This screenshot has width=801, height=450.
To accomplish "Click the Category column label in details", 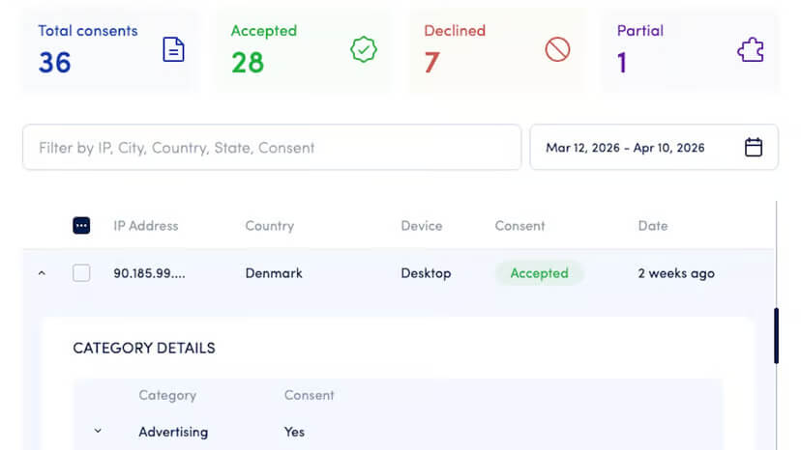I will [167, 395].
